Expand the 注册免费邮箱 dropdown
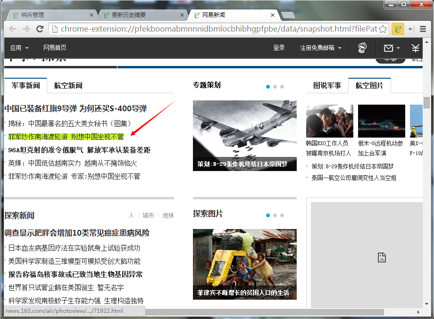The image size is (434, 319). point(321,48)
